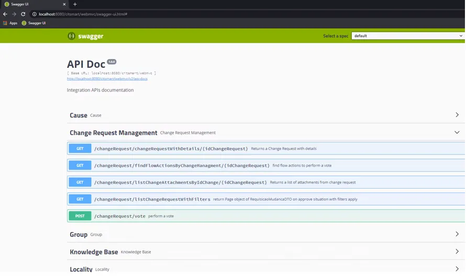Expand the Group section chevron

tap(457, 234)
